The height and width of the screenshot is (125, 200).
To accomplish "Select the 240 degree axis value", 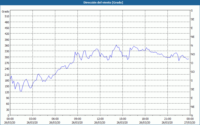I will click(x=7, y=69).
